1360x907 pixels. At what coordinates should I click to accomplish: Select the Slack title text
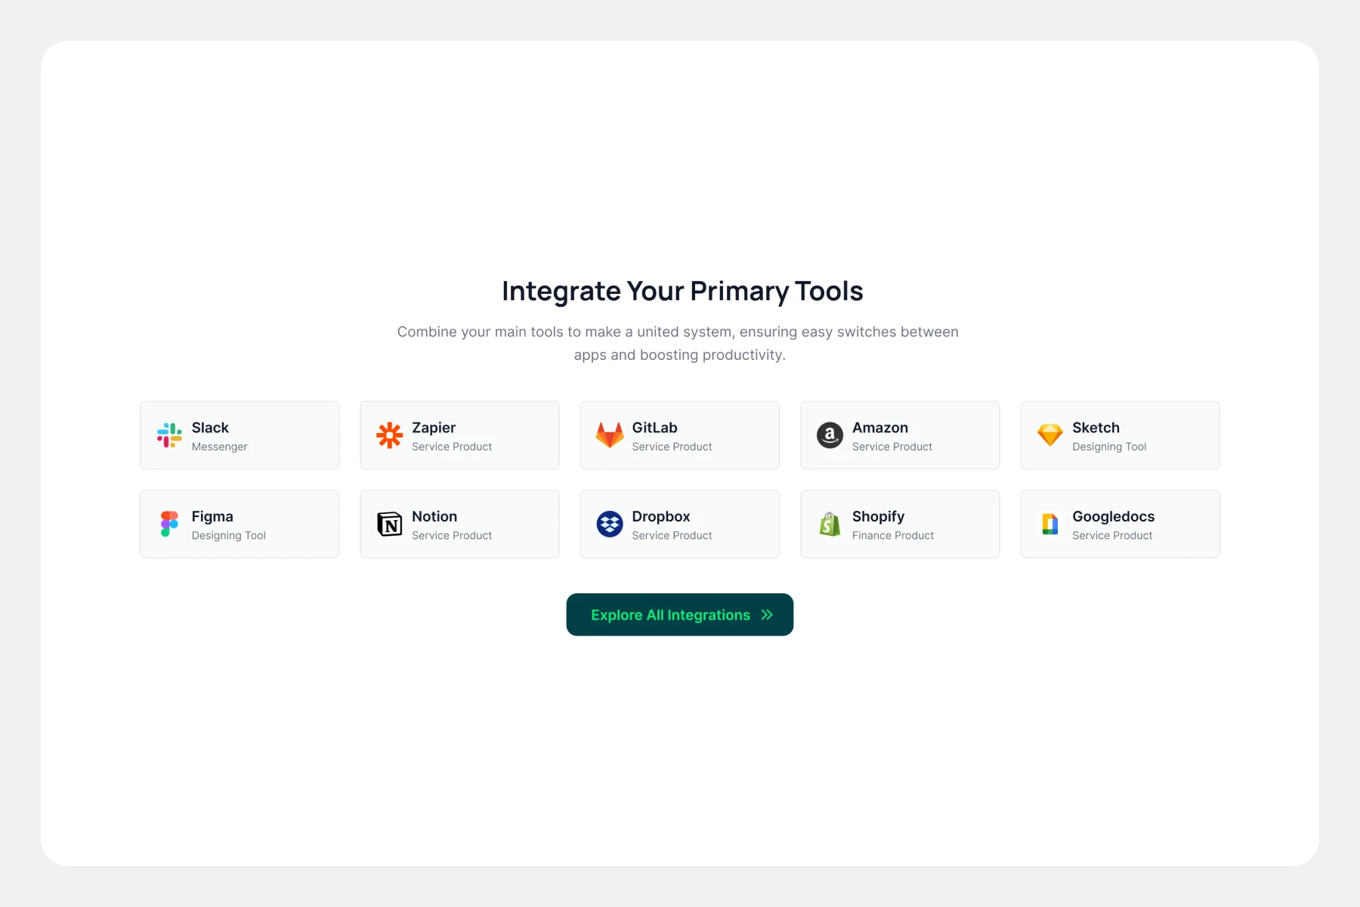point(210,428)
